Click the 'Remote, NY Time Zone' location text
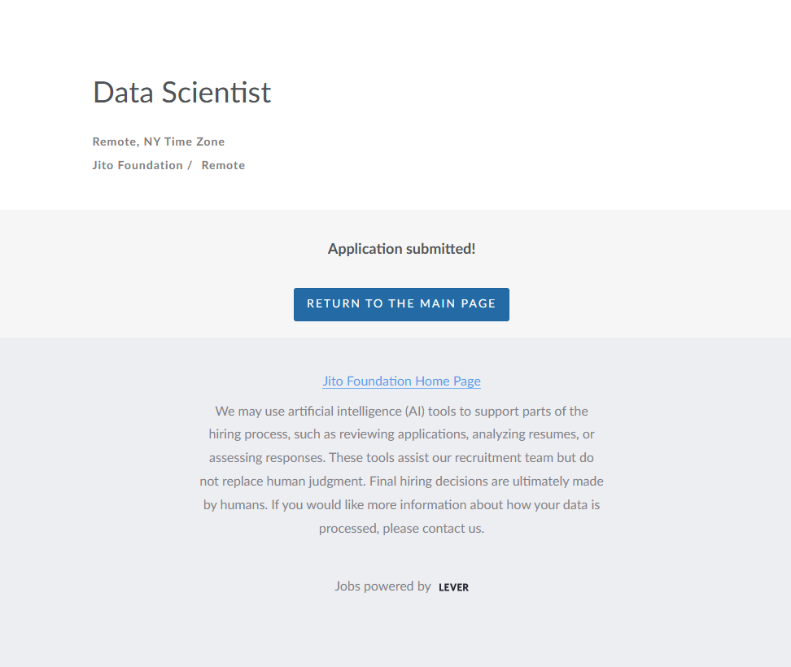Image resolution: width=791 pixels, height=667 pixels. 159,142
